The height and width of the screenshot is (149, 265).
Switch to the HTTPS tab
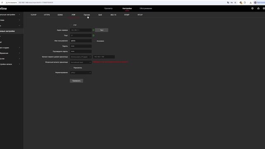(47, 15)
